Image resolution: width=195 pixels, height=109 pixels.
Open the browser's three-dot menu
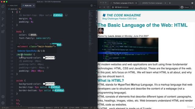coord(192,7)
